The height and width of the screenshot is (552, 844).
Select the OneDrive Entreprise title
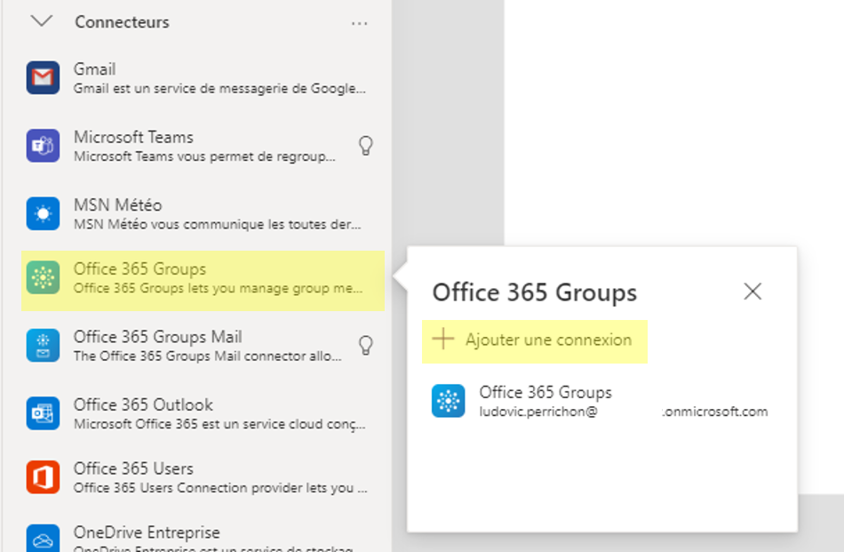point(147,532)
